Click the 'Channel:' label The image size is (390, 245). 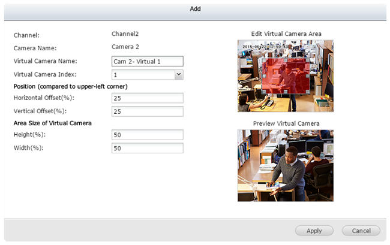[26, 35]
